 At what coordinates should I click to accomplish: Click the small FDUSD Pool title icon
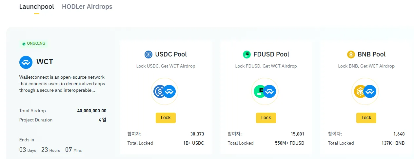pyautogui.click(x=246, y=55)
